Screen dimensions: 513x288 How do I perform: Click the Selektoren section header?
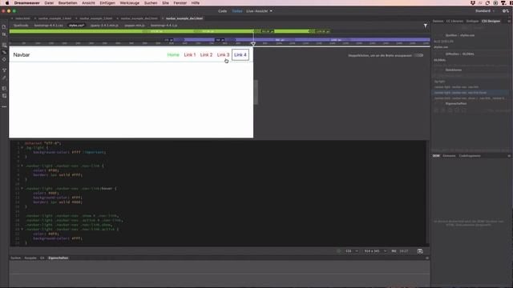pos(454,70)
